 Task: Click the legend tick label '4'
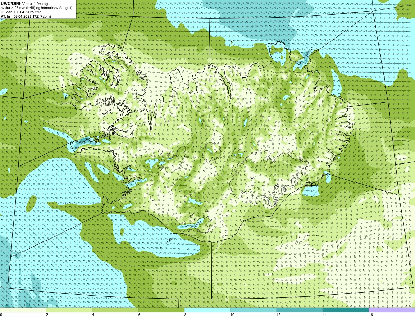coord(93,315)
